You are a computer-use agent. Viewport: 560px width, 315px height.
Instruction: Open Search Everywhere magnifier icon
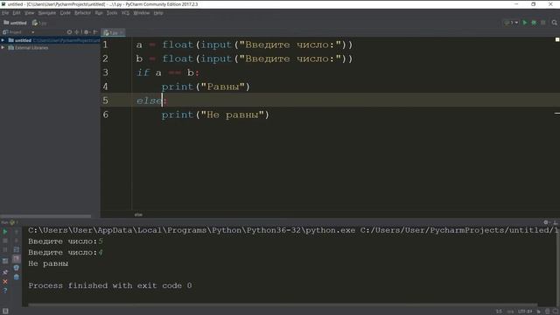[x=554, y=23]
